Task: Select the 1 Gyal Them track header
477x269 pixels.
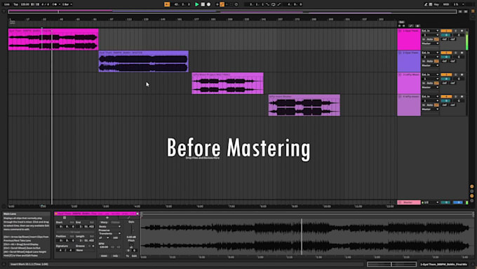Action: pos(409,39)
